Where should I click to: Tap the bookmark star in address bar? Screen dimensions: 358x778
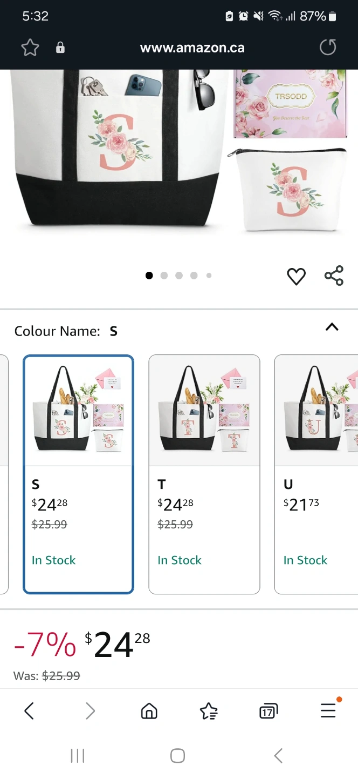pyautogui.click(x=30, y=48)
